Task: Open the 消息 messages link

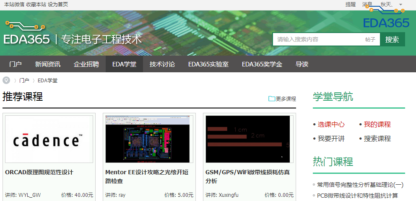Action: [x=367, y=5]
